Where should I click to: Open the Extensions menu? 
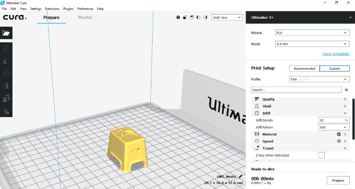point(52,9)
